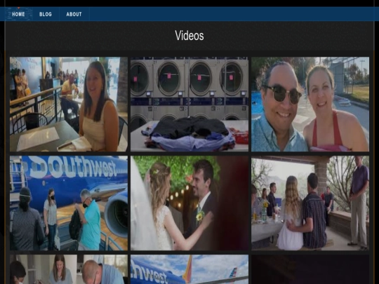Image resolution: width=379 pixels, height=284 pixels.
Task: Play the outdoor pavilion gathering video
Action: coord(310,203)
